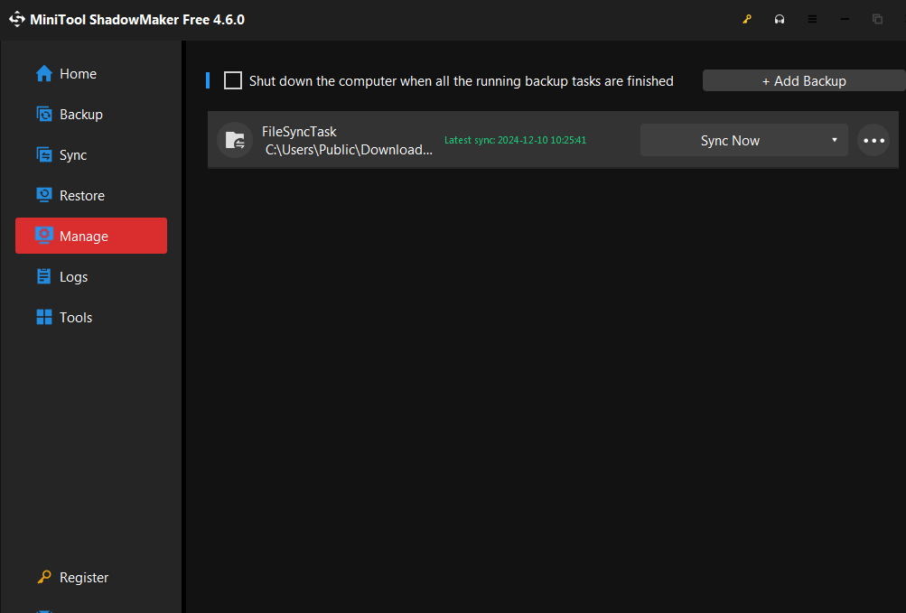
Task: Open the hamburger menu in title bar
Action: tap(812, 19)
